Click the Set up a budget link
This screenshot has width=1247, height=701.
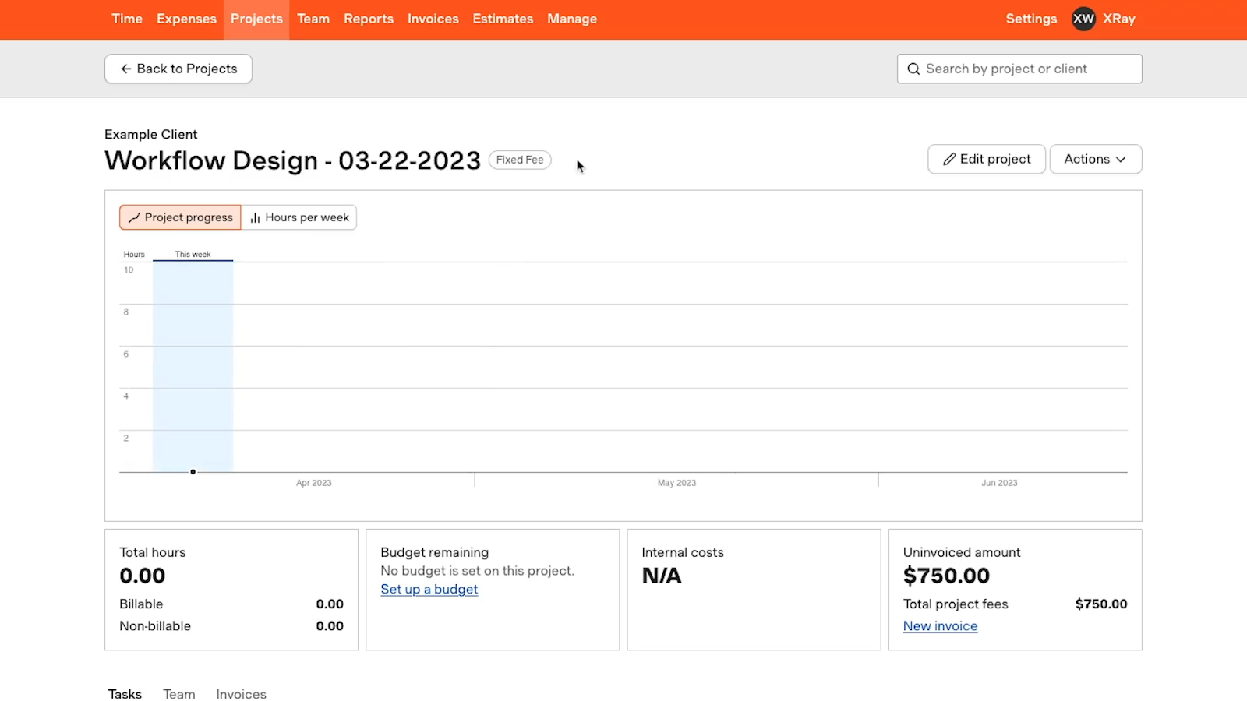click(x=429, y=590)
